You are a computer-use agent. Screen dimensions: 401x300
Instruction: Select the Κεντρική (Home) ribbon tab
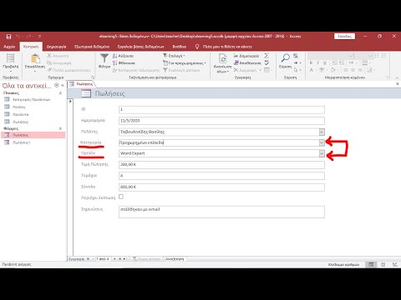click(x=31, y=47)
